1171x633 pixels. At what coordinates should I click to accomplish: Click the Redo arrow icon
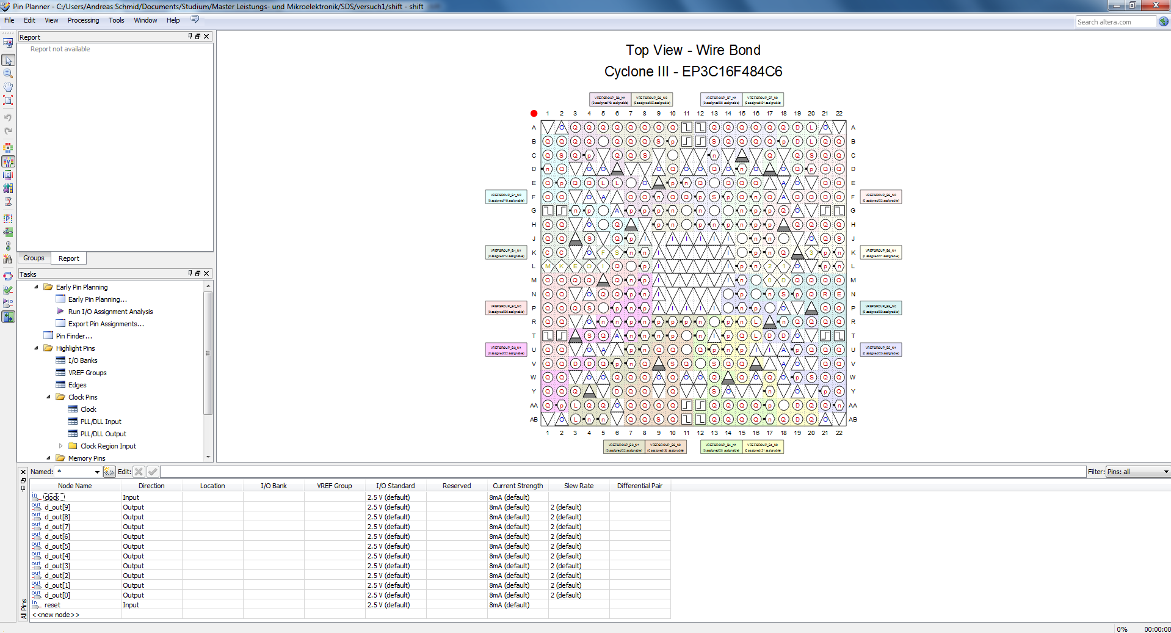click(x=8, y=131)
